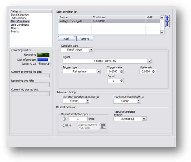191x162 pixels.
Task: Select Stop Conditions in Category list
Action: pyautogui.click(x=20, y=25)
